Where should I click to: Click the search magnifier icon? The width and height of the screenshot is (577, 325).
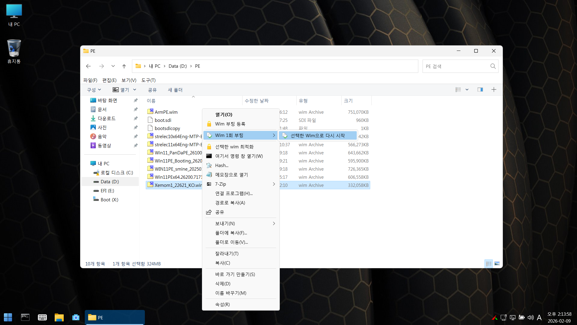(493, 66)
